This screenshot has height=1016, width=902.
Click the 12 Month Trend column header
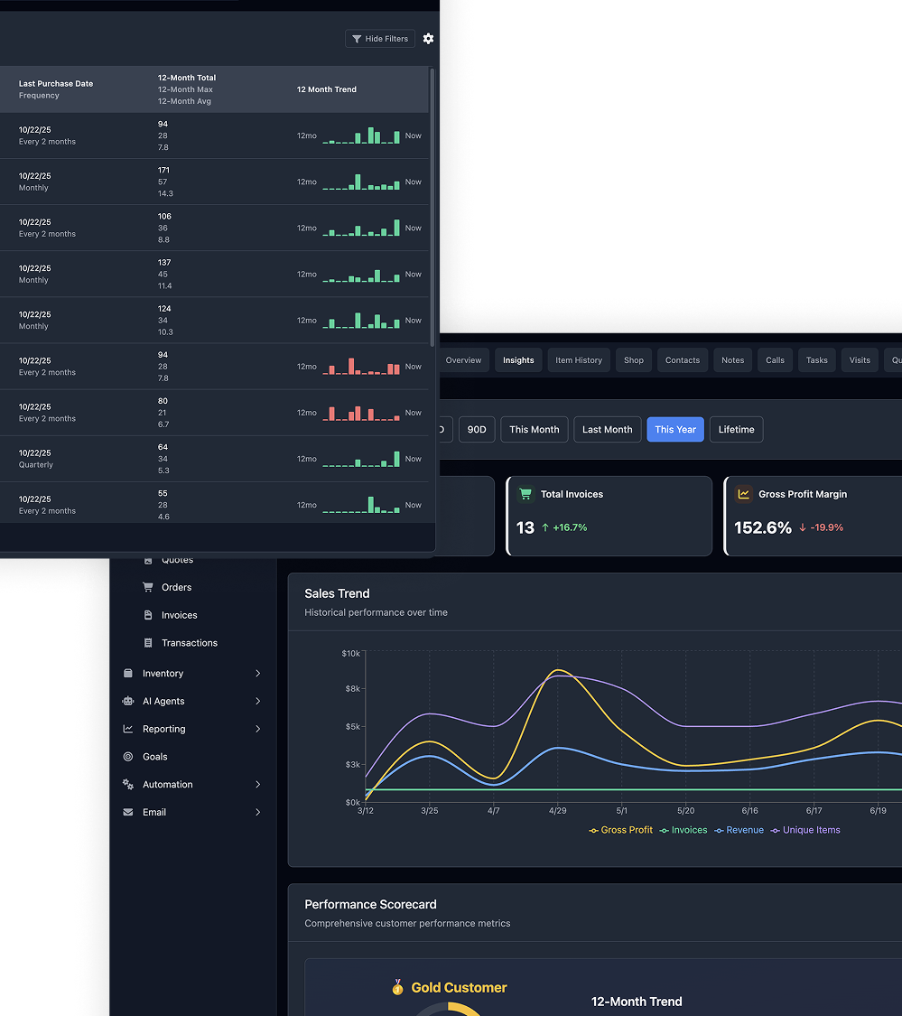tap(327, 89)
